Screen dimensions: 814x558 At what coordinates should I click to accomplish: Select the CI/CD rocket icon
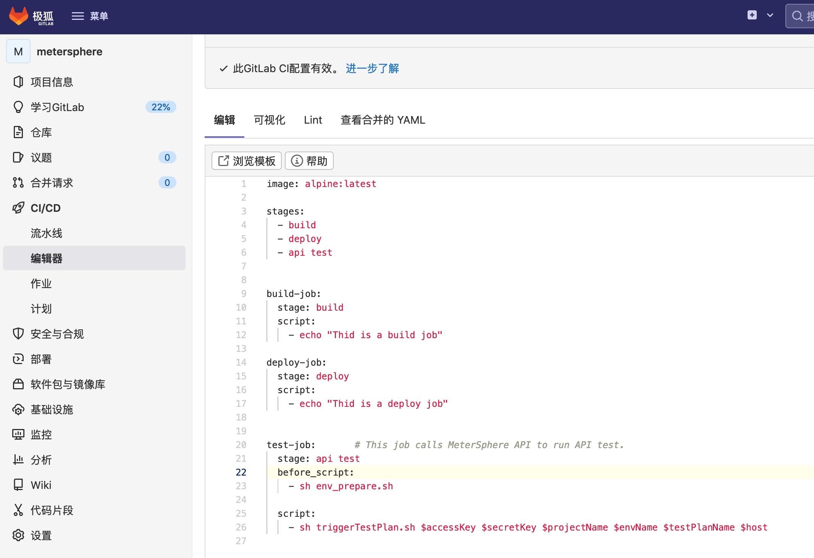18,208
